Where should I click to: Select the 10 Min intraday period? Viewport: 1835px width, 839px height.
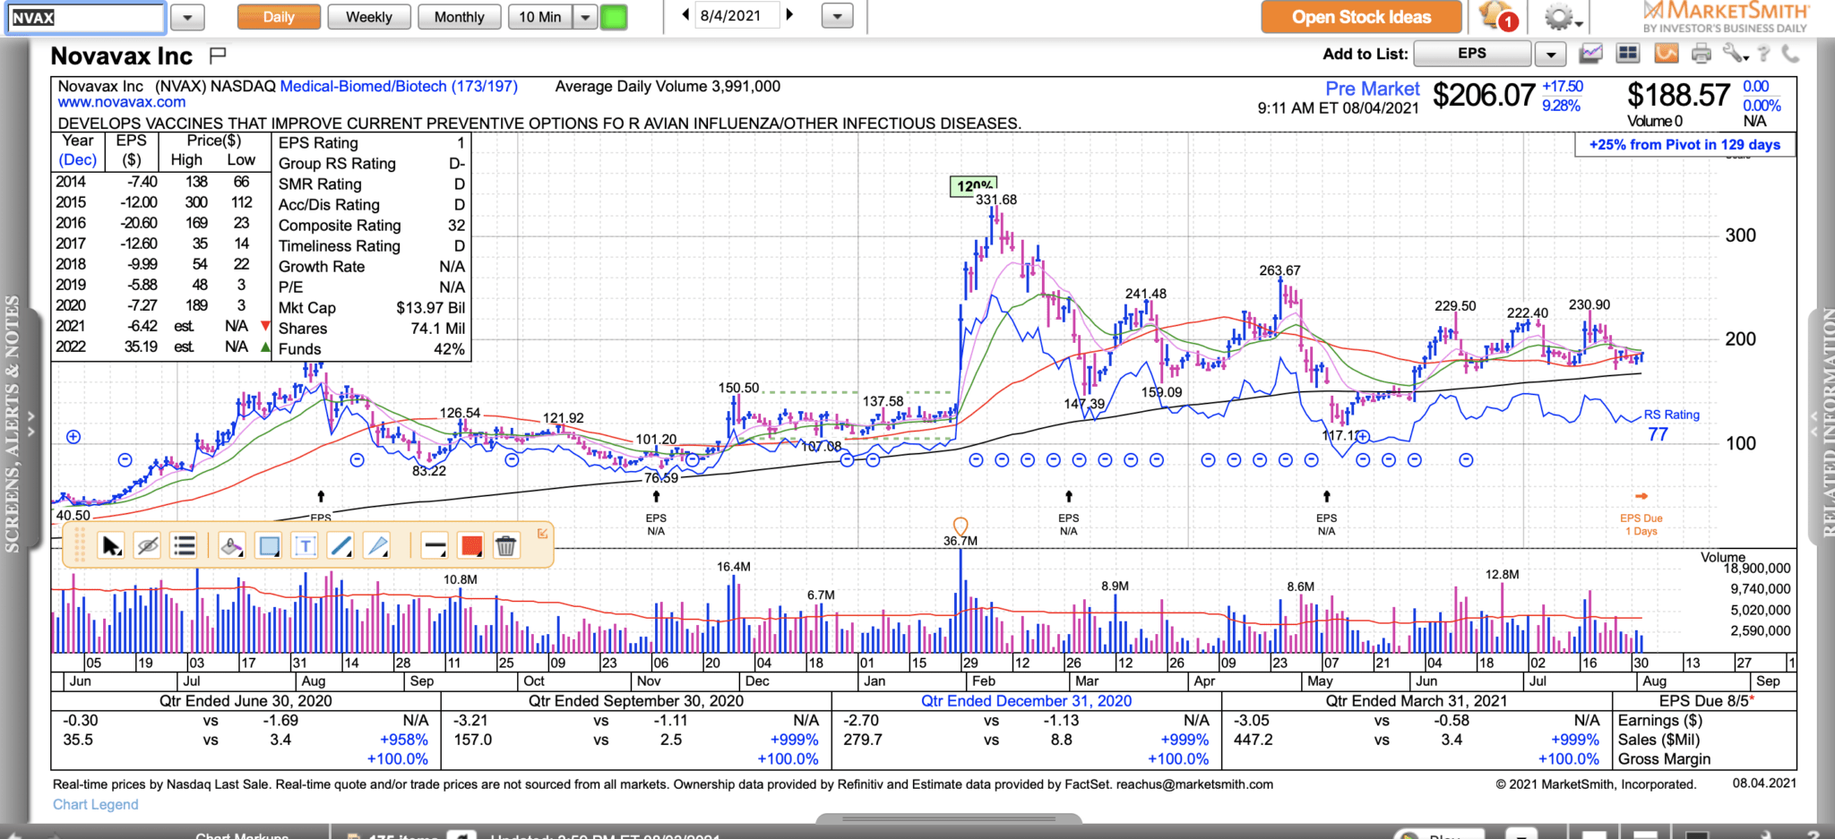coord(540,17)
